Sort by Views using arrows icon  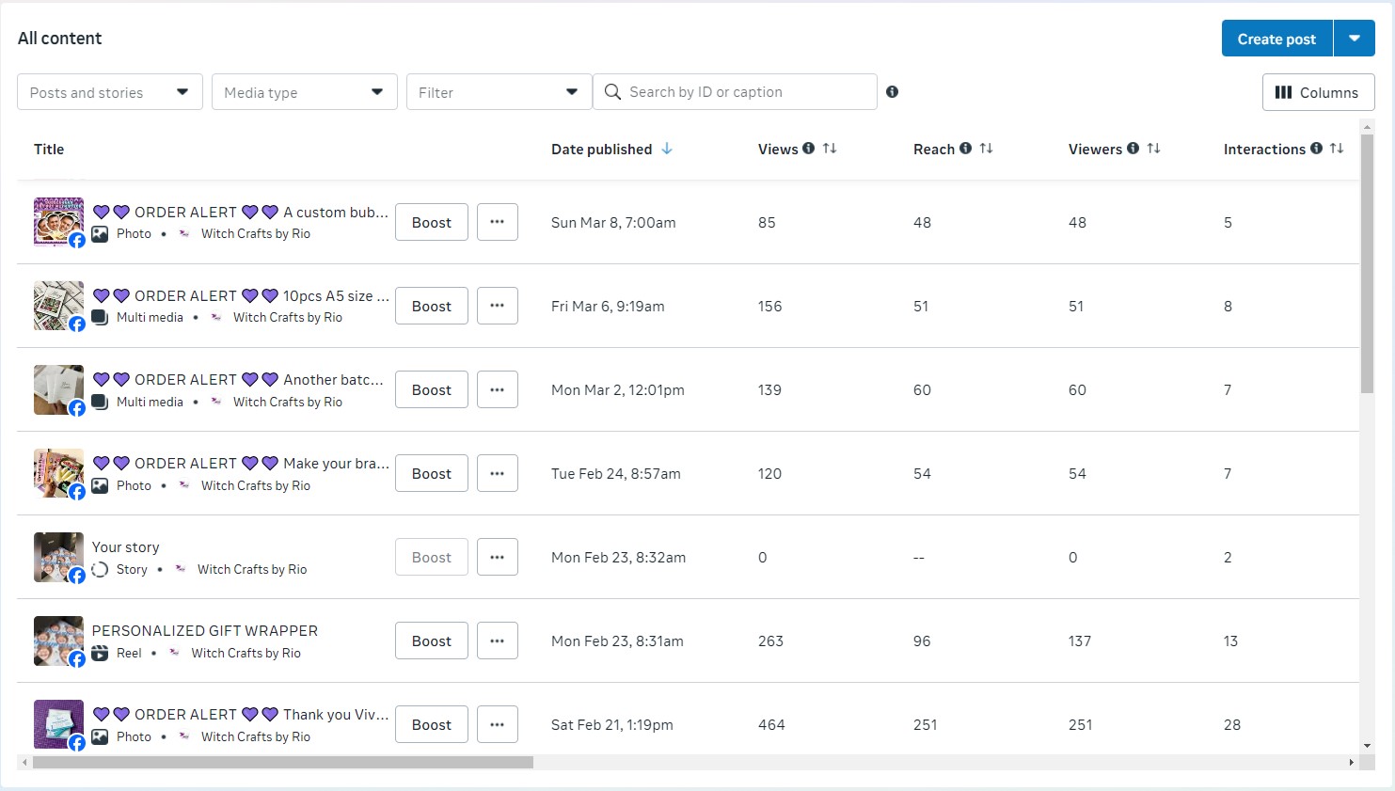point(830,149)
